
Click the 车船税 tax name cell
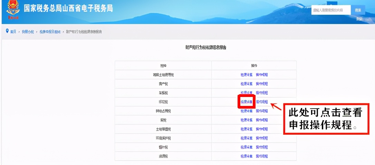pos(163,92)
